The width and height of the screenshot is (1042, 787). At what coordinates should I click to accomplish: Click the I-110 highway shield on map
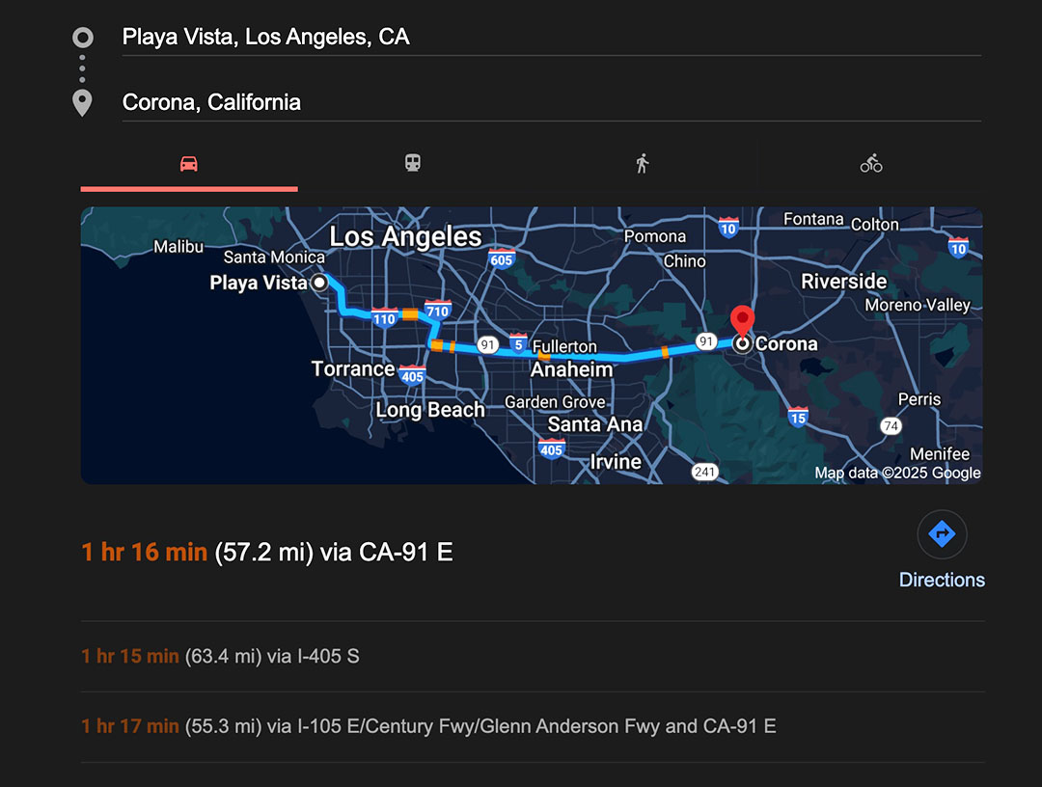pos(385,318)
